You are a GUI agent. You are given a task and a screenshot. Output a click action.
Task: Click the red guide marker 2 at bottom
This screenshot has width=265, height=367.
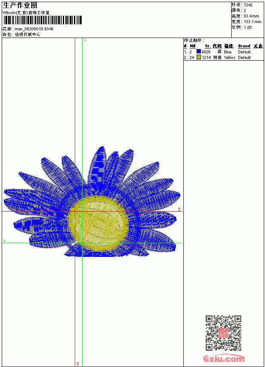(78, 364)
